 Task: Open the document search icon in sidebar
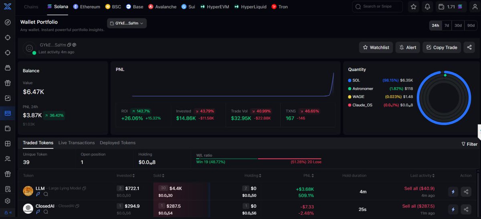8,189
